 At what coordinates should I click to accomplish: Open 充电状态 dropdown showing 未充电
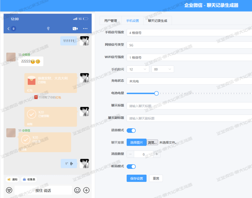[x=189, y=81]
